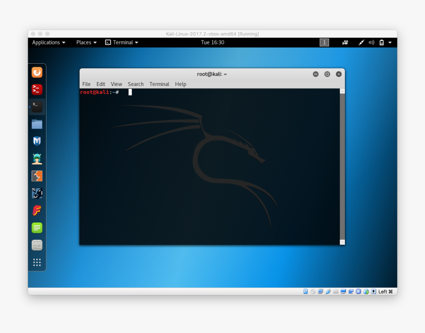Launch Faraday red F icon

click(37, 210)
